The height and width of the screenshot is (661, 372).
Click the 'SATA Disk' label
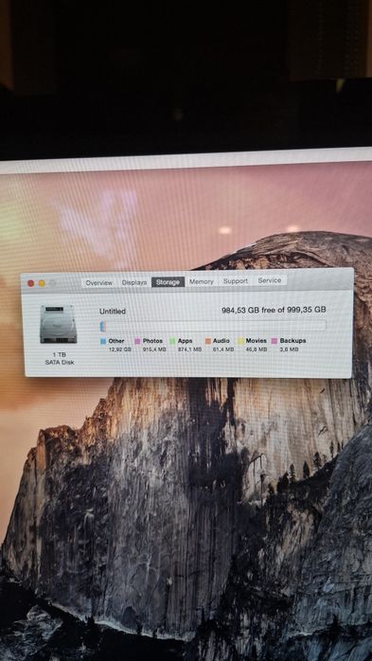click(x=60, y=363)
